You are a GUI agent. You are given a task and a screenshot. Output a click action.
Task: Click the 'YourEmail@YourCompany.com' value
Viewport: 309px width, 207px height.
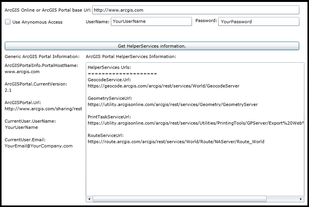pyautogui.click(x=39, y=146)
